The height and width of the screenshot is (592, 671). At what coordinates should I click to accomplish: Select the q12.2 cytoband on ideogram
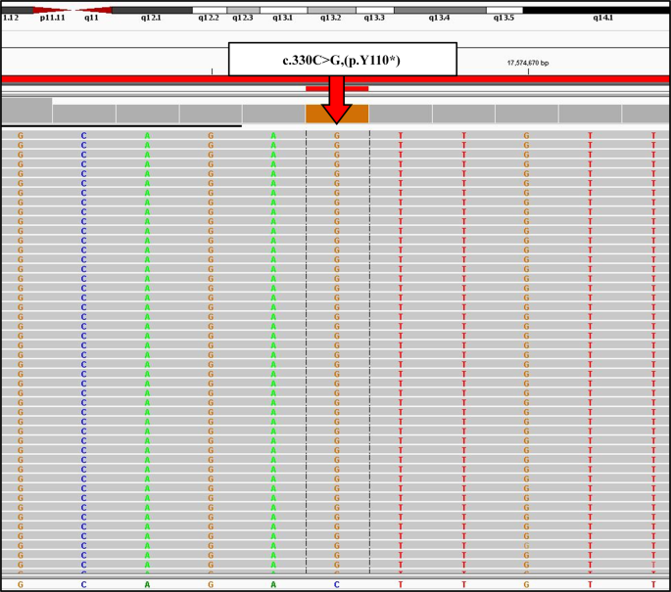[x=210, y=10]
